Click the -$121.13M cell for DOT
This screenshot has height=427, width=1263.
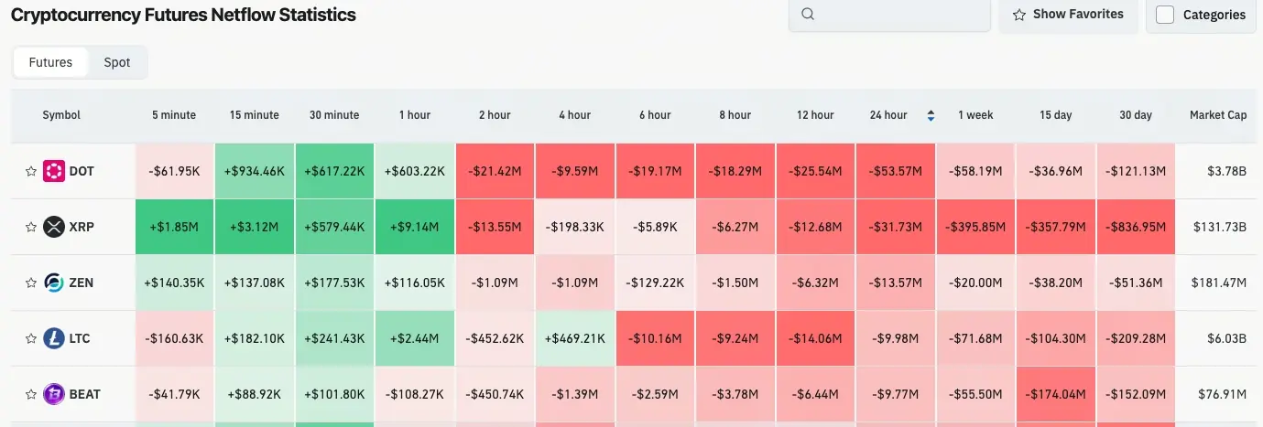pyautogui.click(x=1136, y=171)
